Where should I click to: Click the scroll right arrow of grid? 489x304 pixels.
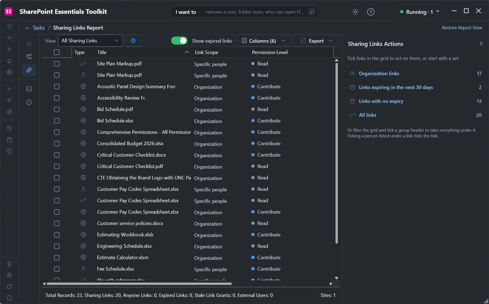point(331,284)
